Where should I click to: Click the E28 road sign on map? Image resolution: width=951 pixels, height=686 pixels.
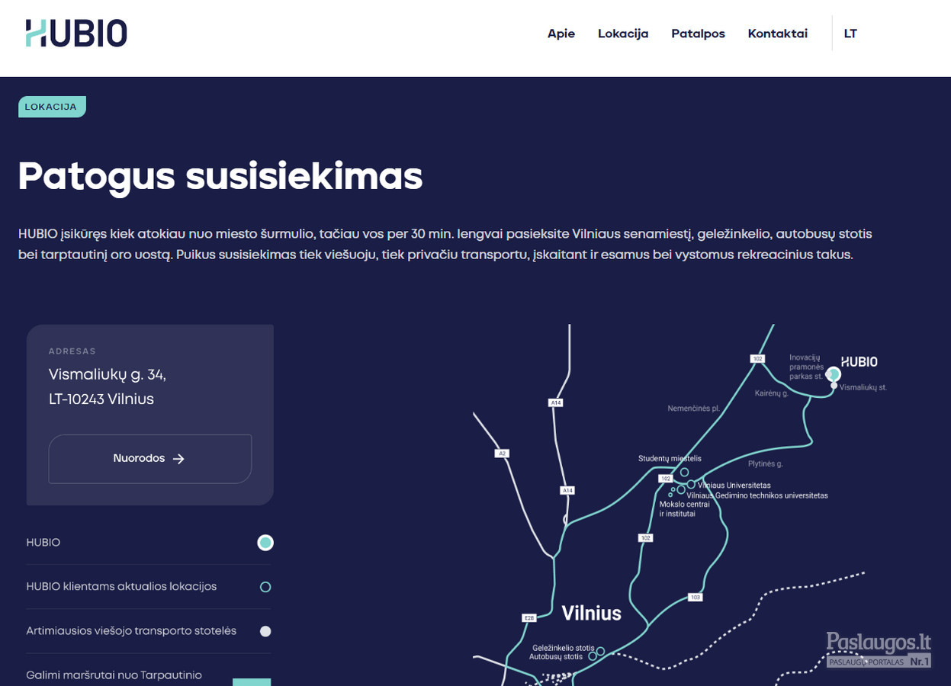pos(529,617)
